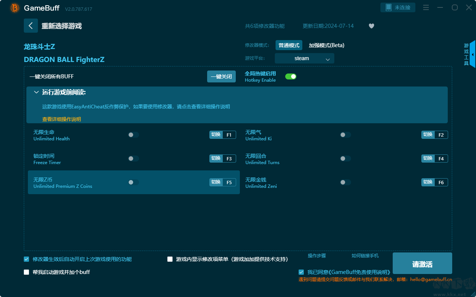The width and height of the screenshot is (476, 297).
Task: Click the back arrow next to 重新选择游戏
Action: (31, 25)
